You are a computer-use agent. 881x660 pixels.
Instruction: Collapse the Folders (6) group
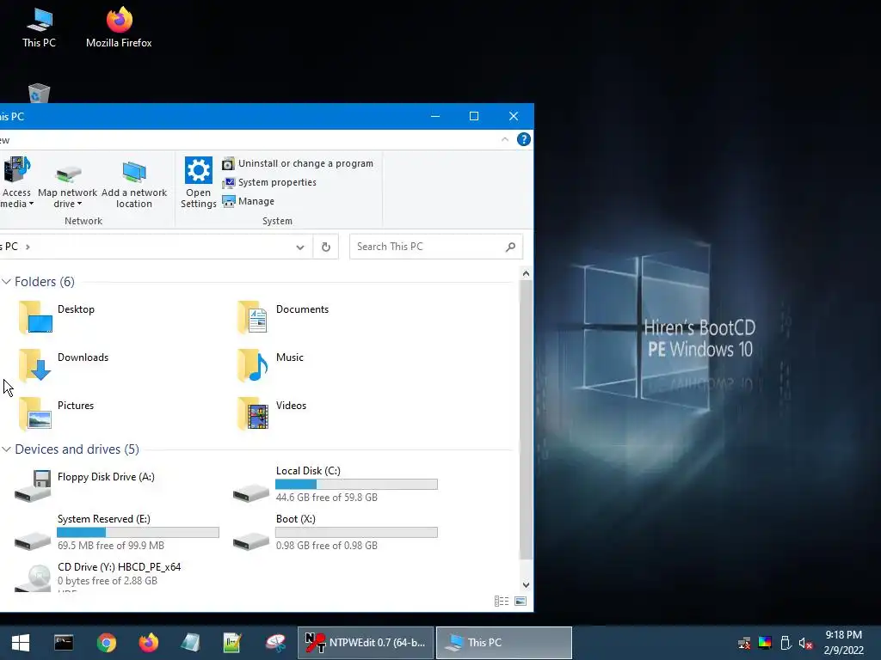(x=6, y=281)
